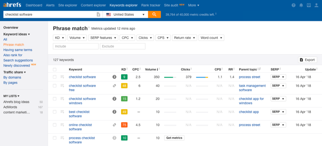Viewport: 322px width, 146px height.
Task: Click add-to-list icon for checklist software row
Action: (x=62, y=77)
